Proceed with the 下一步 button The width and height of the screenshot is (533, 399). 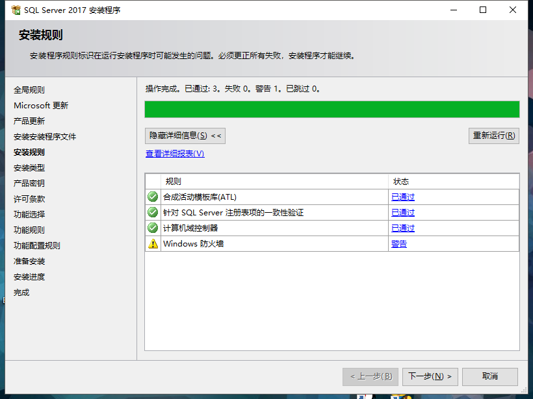point(430,376)
